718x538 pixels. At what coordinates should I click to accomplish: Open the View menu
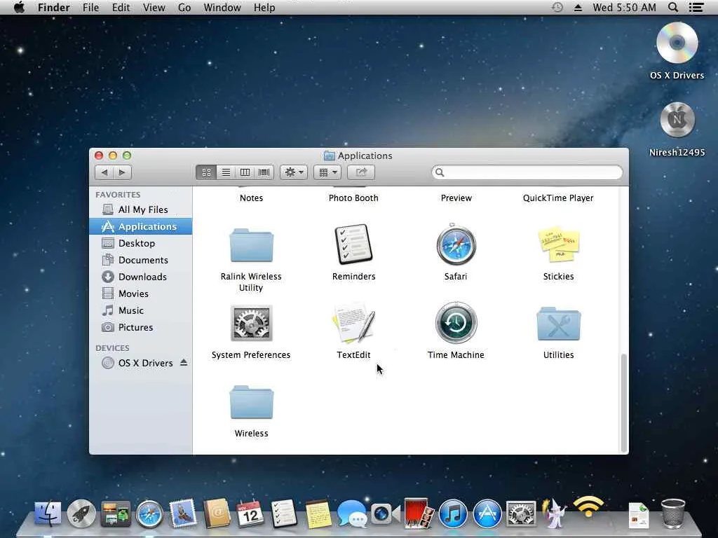pyautogui.click(x=154, y=7)
